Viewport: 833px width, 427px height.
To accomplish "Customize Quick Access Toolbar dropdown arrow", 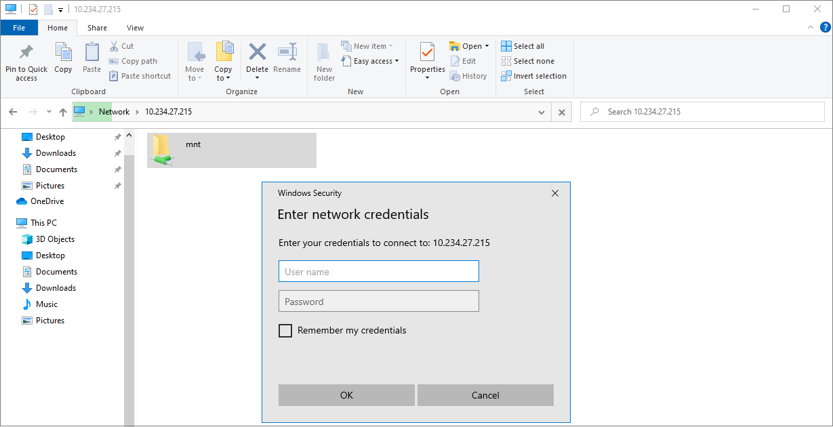I will coord(60,10).
